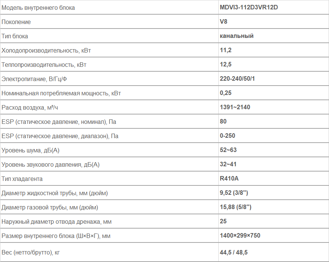Click the 220-240/50/1 power supply value
The image size is (329, 262).
(x=237, y=79)
